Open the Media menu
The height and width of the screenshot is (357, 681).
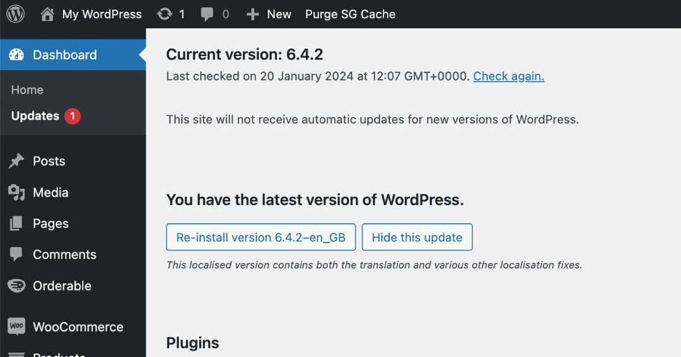pos(51,192)
